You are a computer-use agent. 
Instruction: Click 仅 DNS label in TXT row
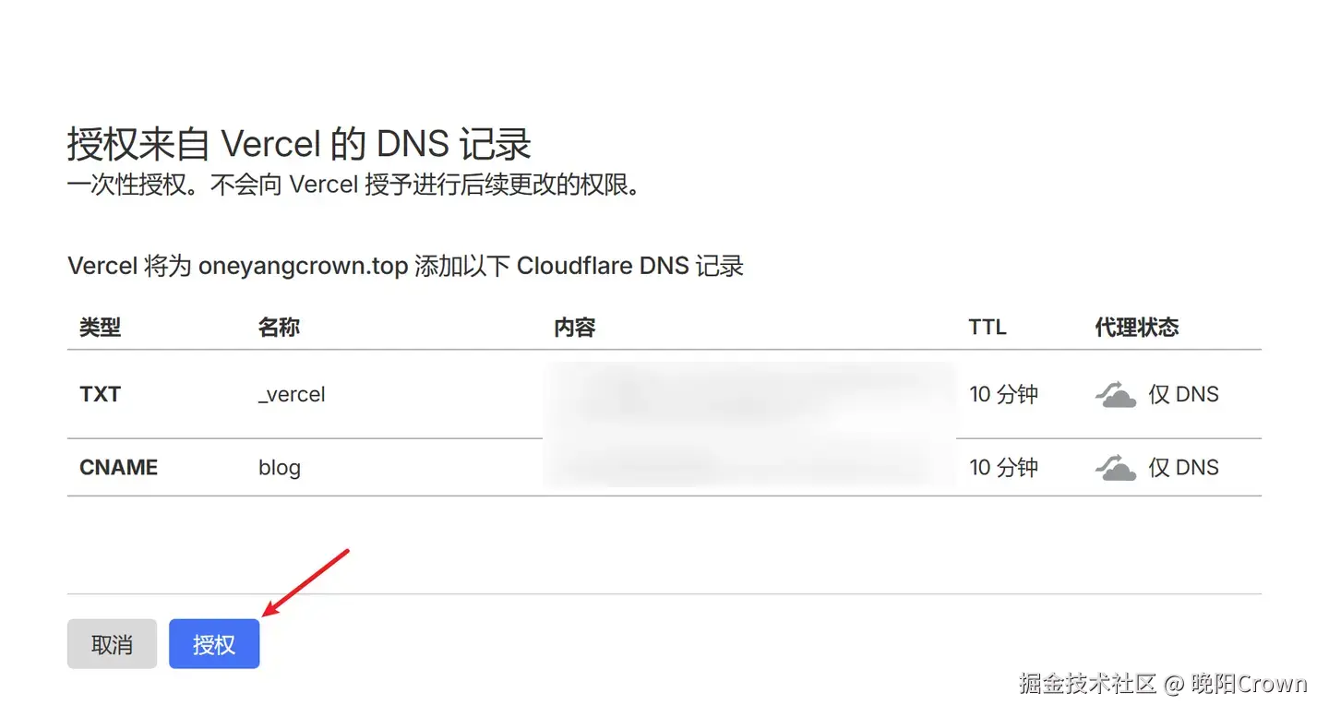[1183, 395]
